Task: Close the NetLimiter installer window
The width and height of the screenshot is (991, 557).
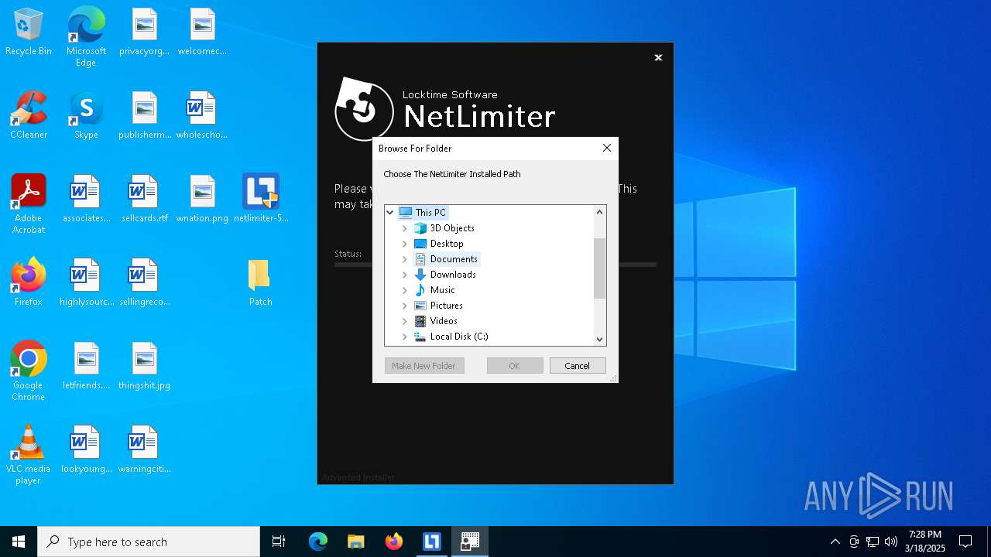Action: click(x=658, y=57)
